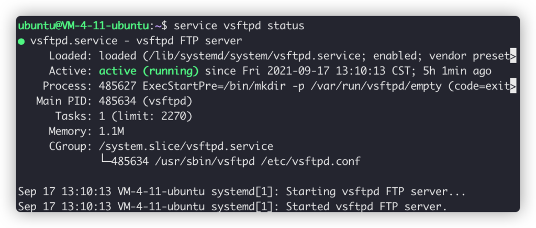Click the green status dot beside vsftpd.service
The height and width of the screenshot is (228, 536).
click(21, 41)
